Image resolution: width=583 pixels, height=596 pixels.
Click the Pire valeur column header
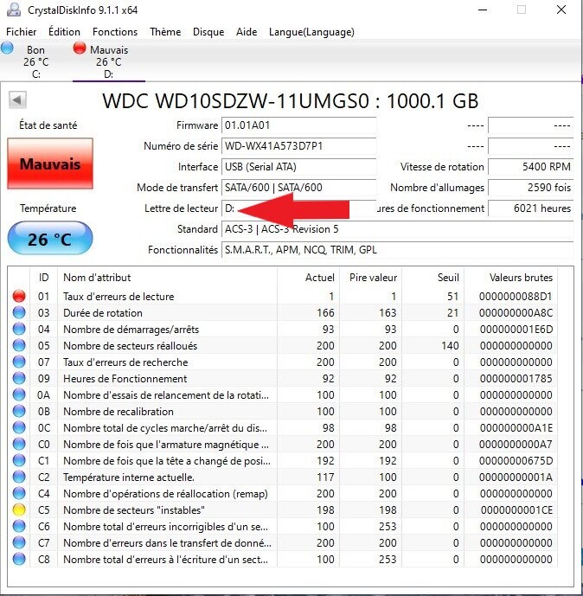[370, 278]
